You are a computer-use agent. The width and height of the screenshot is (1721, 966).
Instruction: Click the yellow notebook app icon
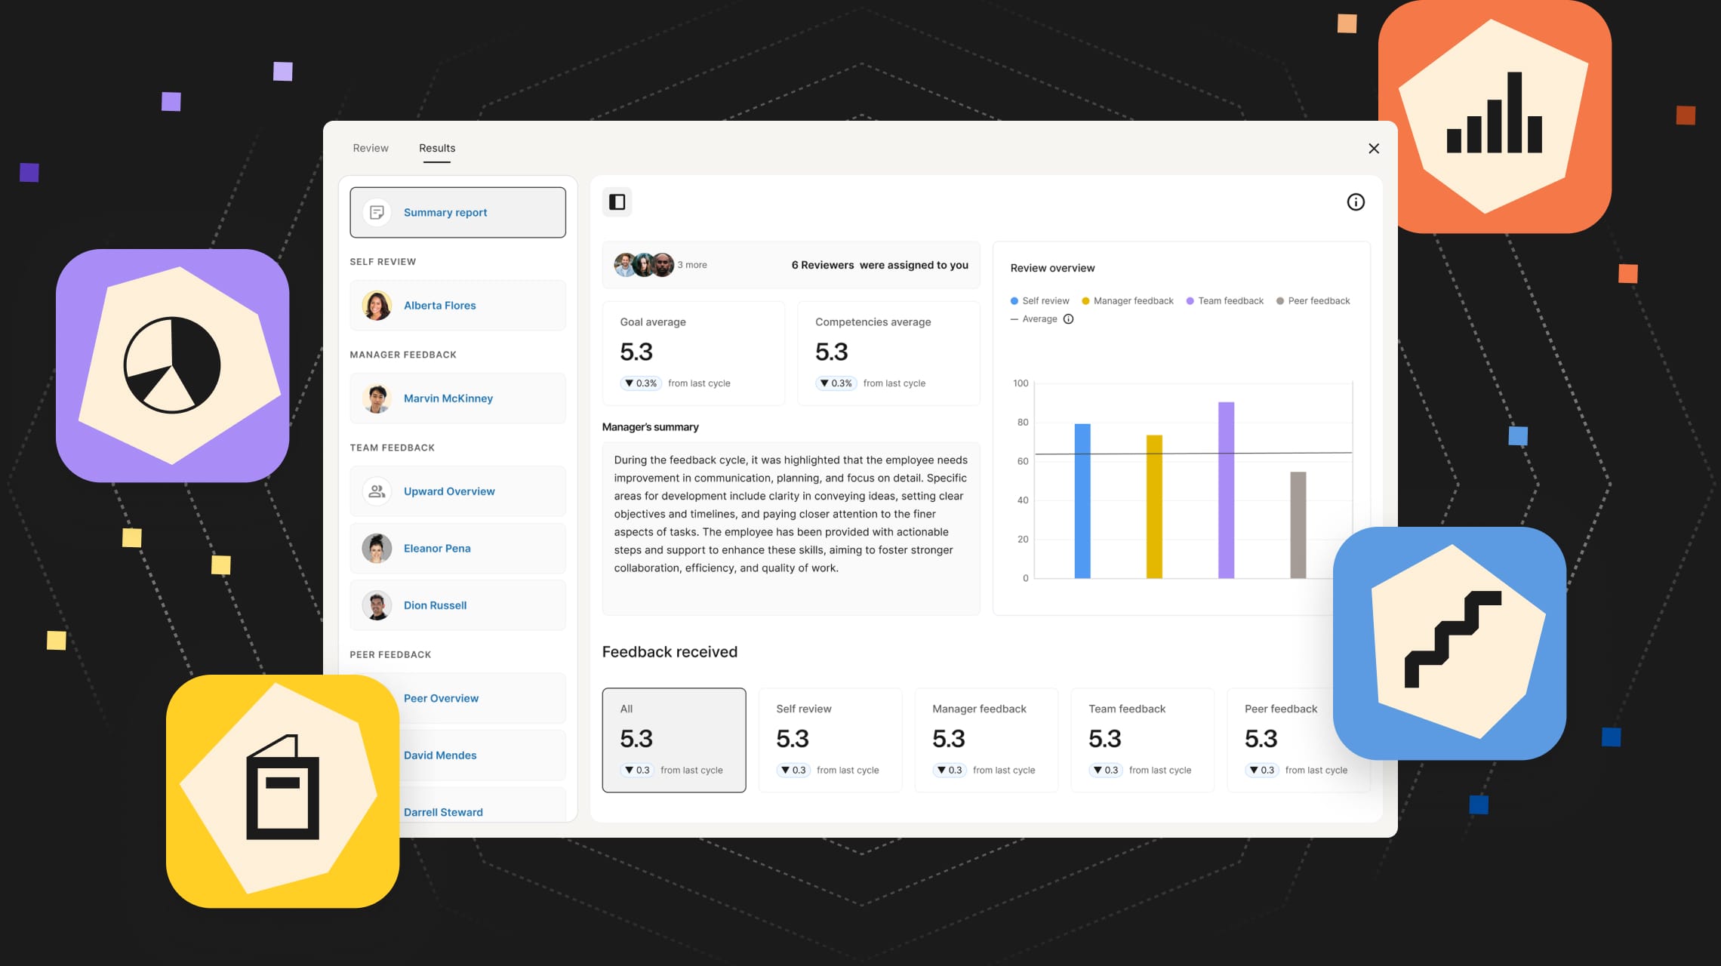click(x=282, y=790)
